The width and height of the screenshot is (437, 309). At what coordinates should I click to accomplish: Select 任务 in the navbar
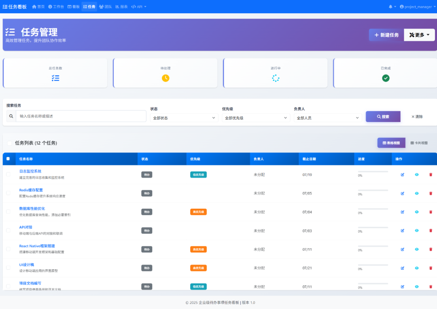click(89, 7)
